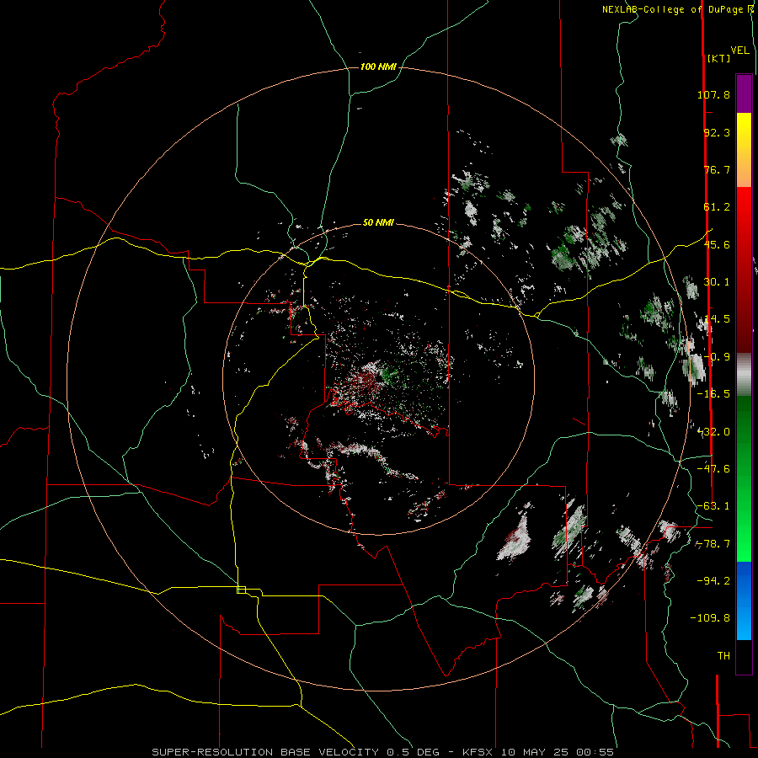
Task: Select the purple segment of the velocity color bar
Action: [x=744, y=93]
